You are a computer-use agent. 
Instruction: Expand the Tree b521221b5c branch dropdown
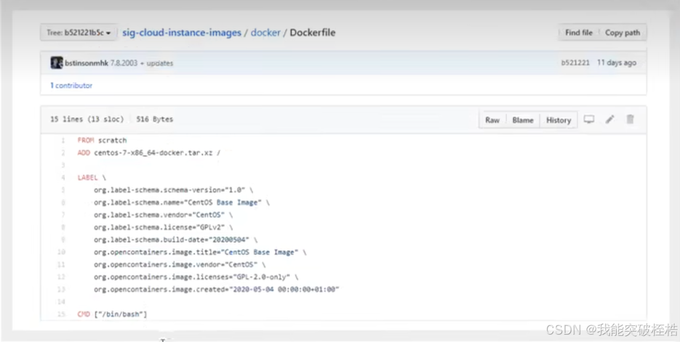pyautogui.click(x=79, y=33)
